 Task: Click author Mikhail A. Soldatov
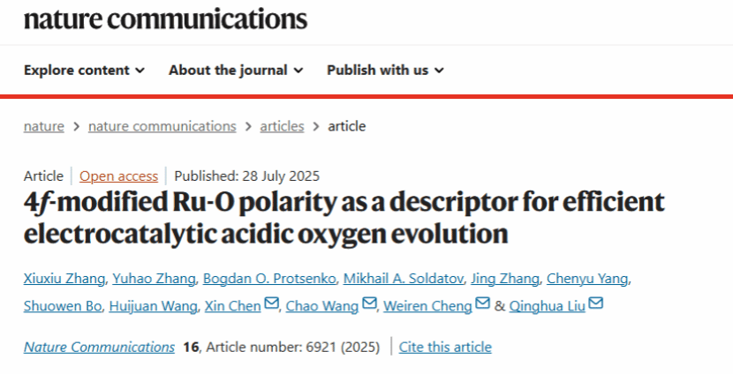(x=404, y=279)
